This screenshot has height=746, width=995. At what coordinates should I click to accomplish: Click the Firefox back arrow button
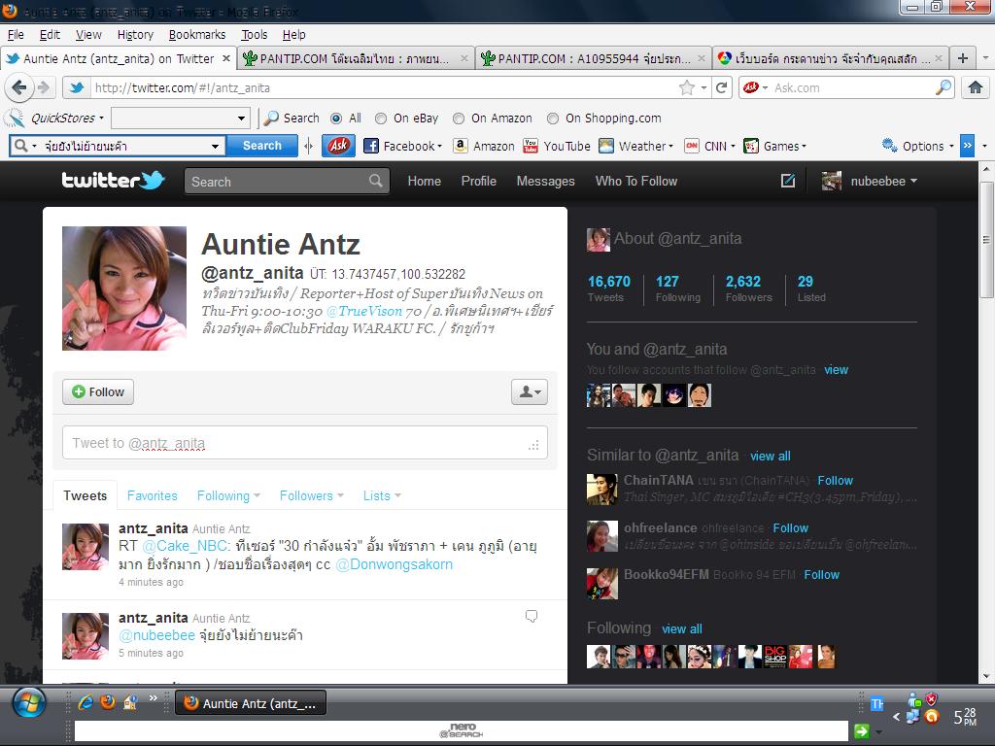tap(19, 87)
